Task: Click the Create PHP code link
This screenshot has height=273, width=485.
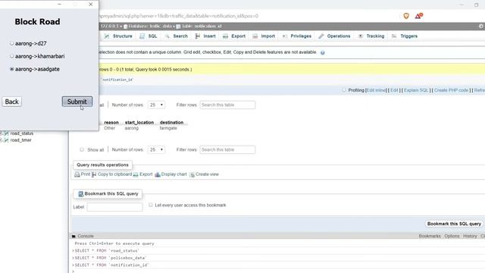Action: (452, 90)
